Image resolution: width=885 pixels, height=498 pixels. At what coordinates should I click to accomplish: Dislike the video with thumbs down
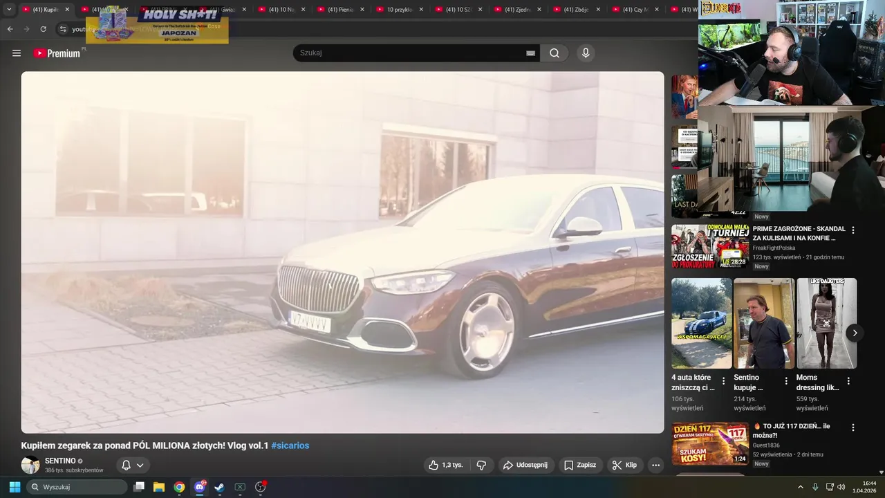[x=482, y=465]
